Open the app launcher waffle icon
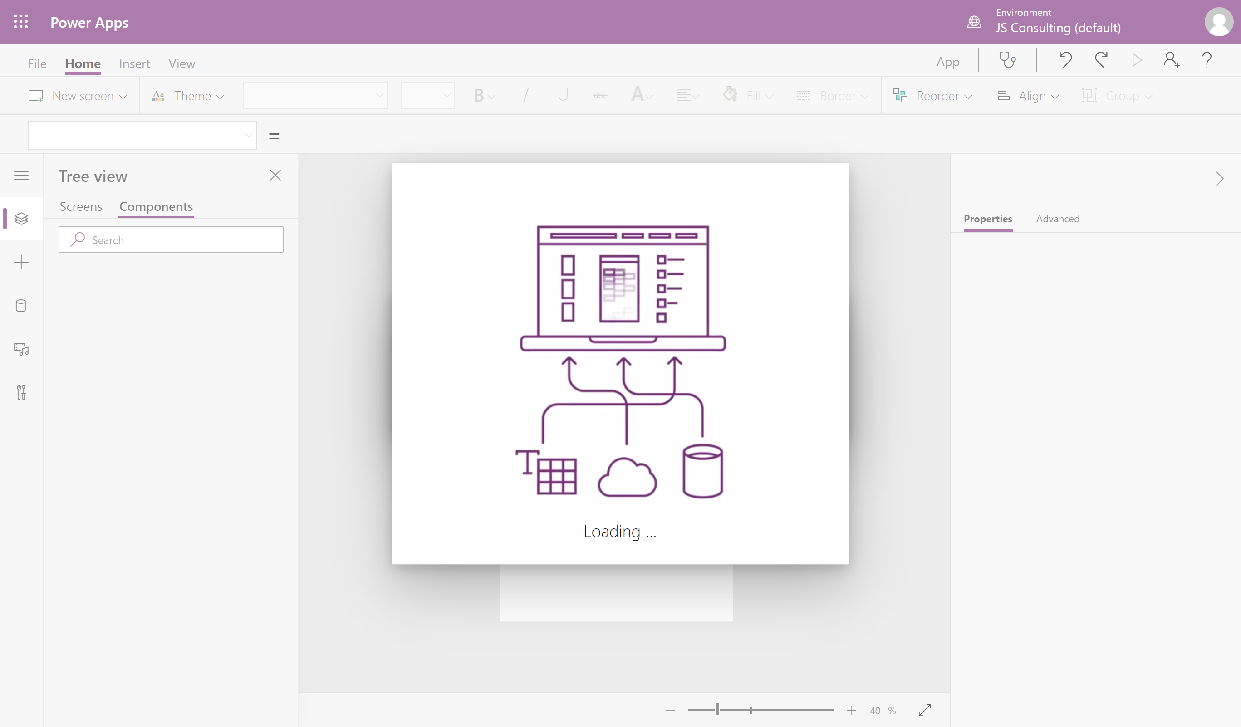 click(x=21, y=22)
